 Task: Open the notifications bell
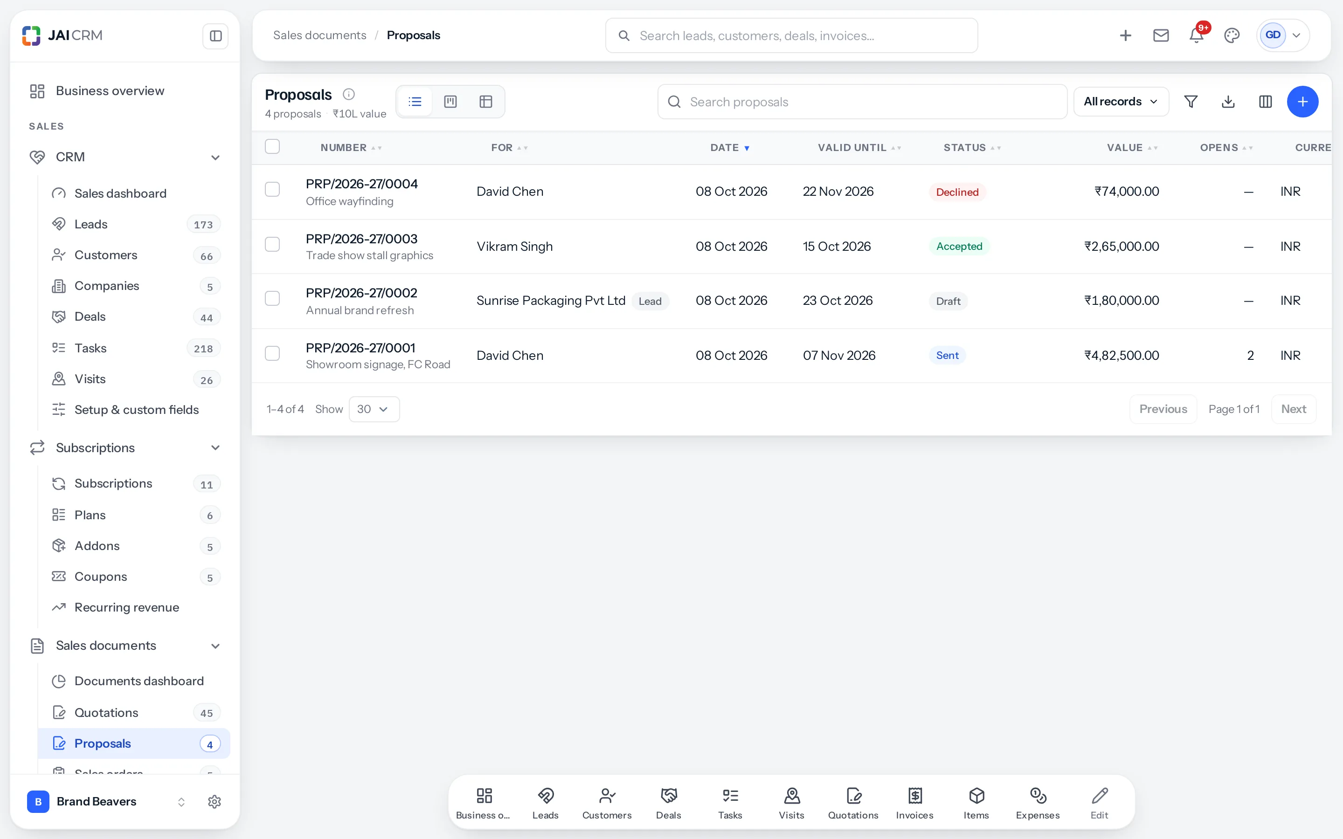(1197, 35)
